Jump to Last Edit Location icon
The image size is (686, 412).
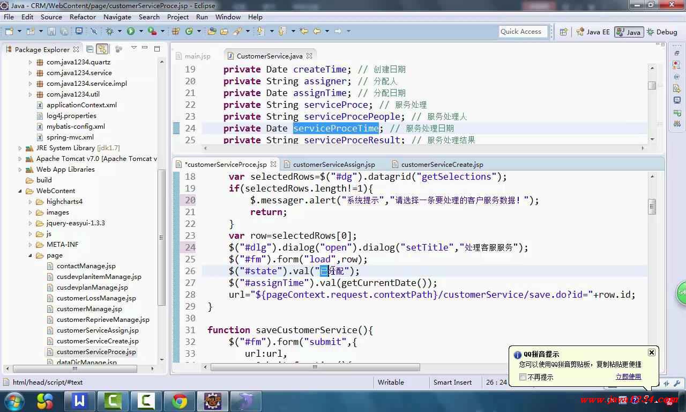304,32
